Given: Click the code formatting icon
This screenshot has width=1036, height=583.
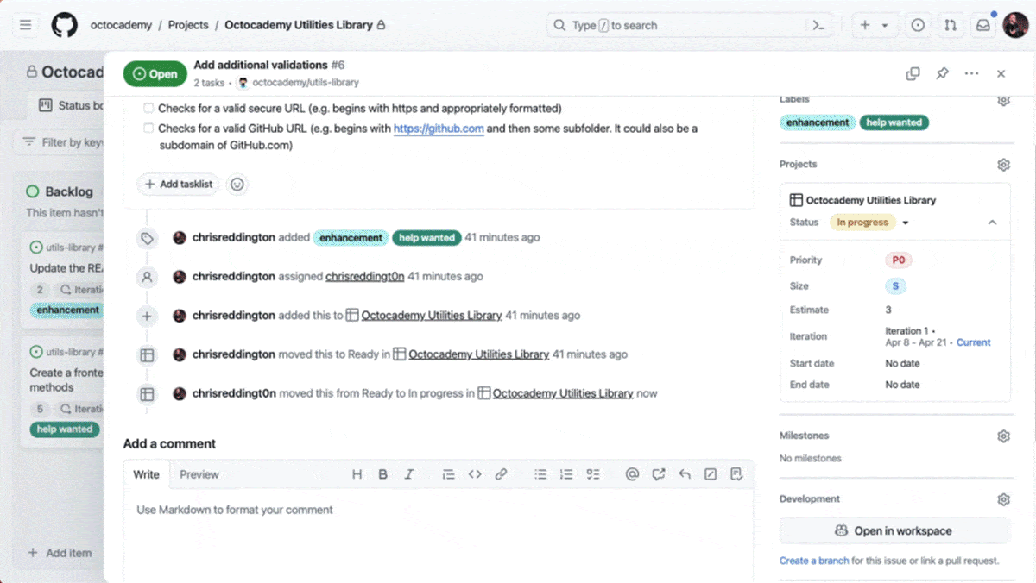Looking at the screenshot, I should pyautogui.click(x=475, y=474).
